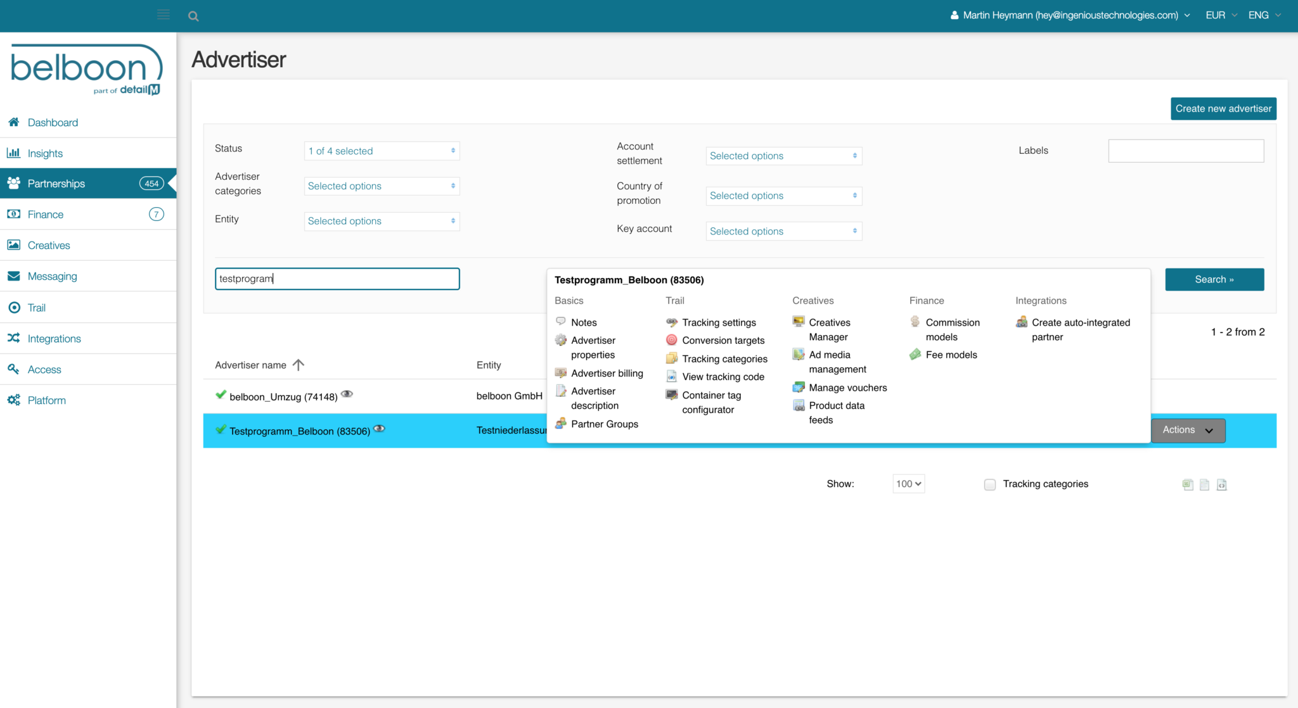Click the Platform gears icon in sidebar

[x=14, y=400]
